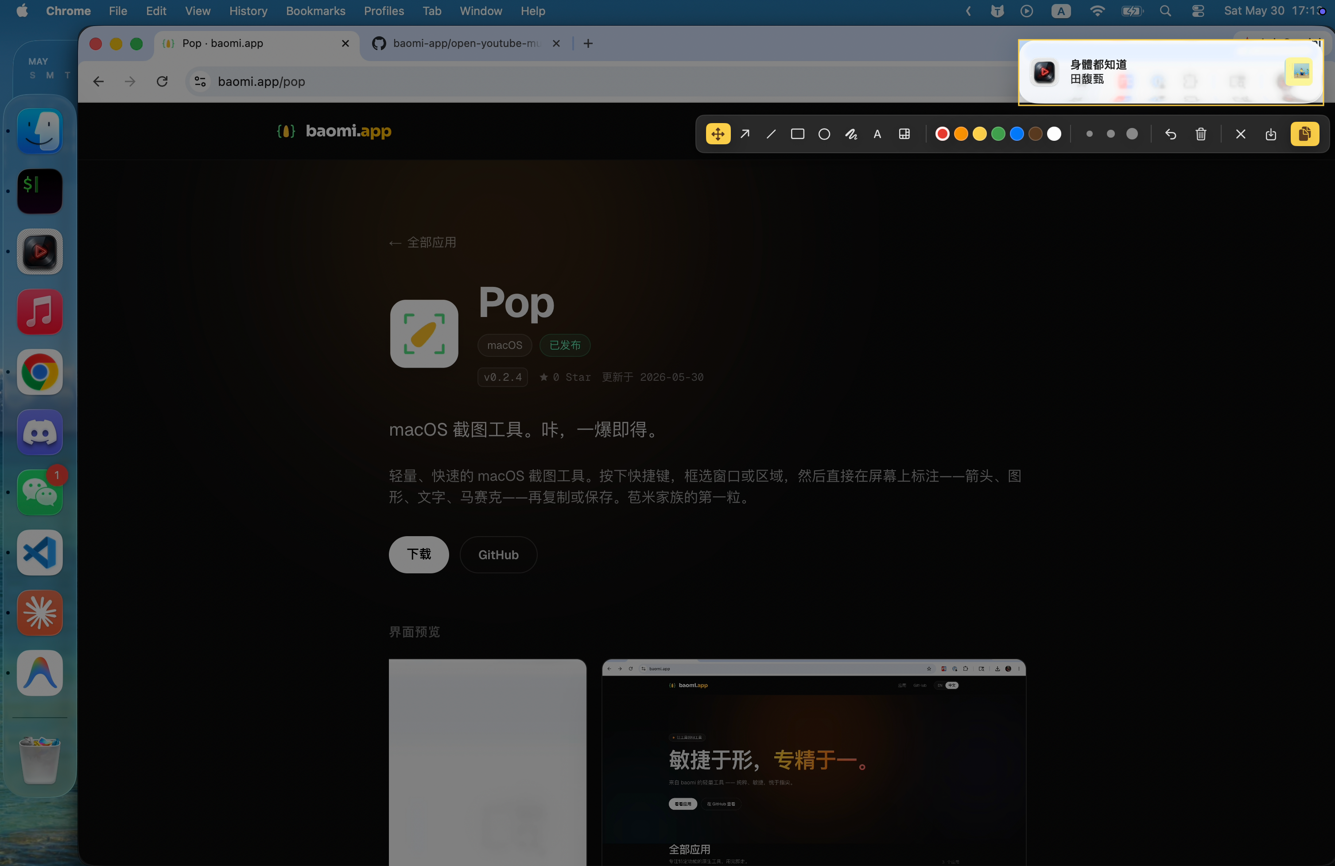Click the 身體都知道 now playing notification

1171,72
